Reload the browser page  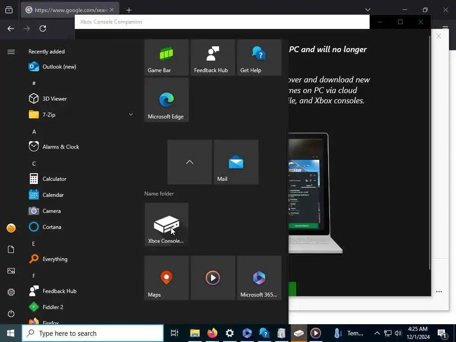pyautogui.click(x=43, y=28)
